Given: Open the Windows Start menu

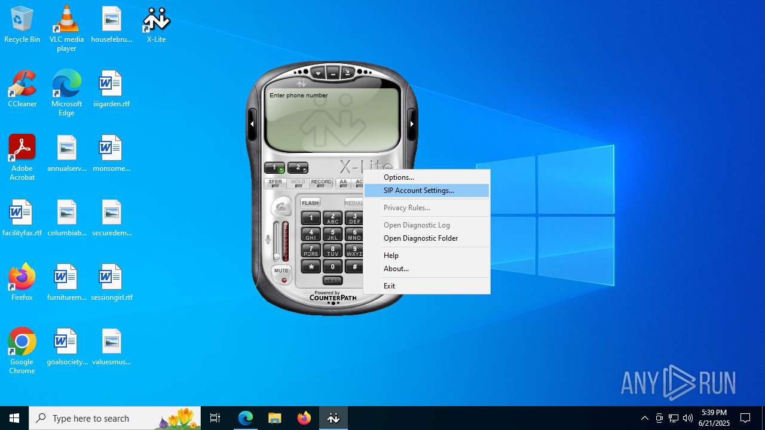Looking at the screenshot, I should coord(14,418).
